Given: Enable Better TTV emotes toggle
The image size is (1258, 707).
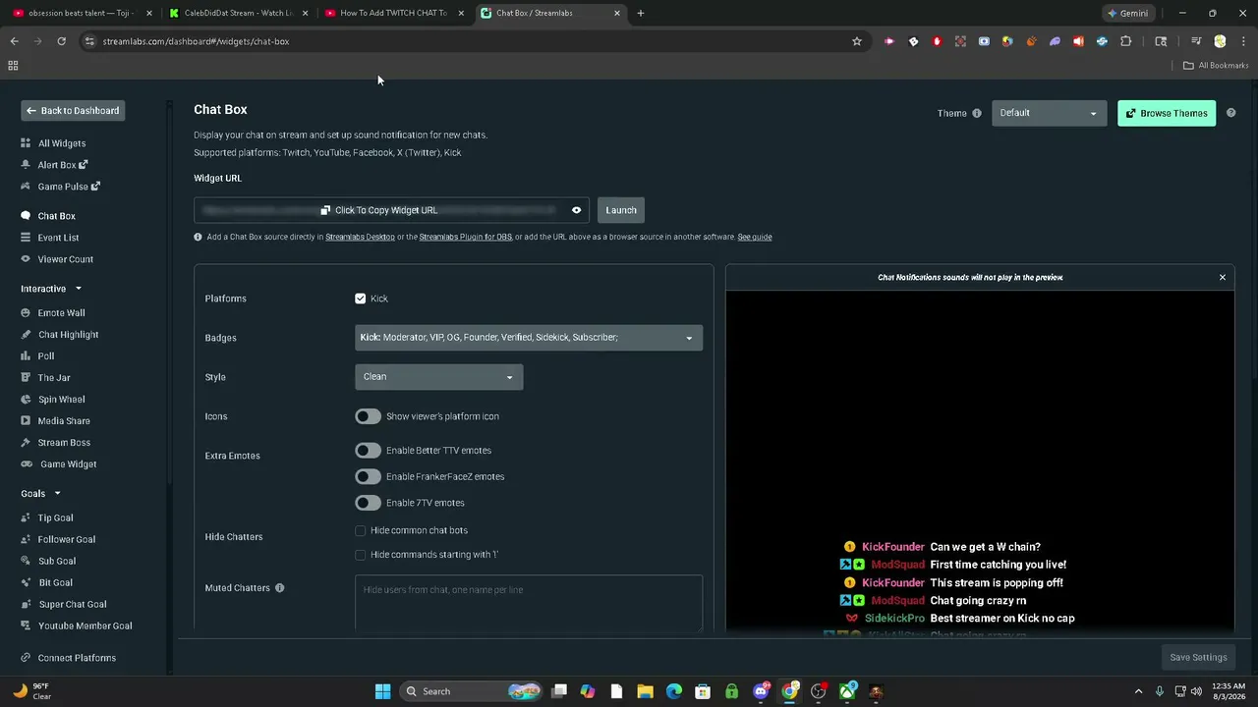Looking at the screenshot, I should [x=368, y=451].
